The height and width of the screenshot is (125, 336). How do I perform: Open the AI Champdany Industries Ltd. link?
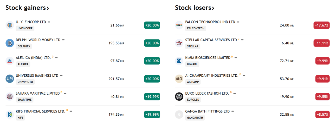[212, 76]
